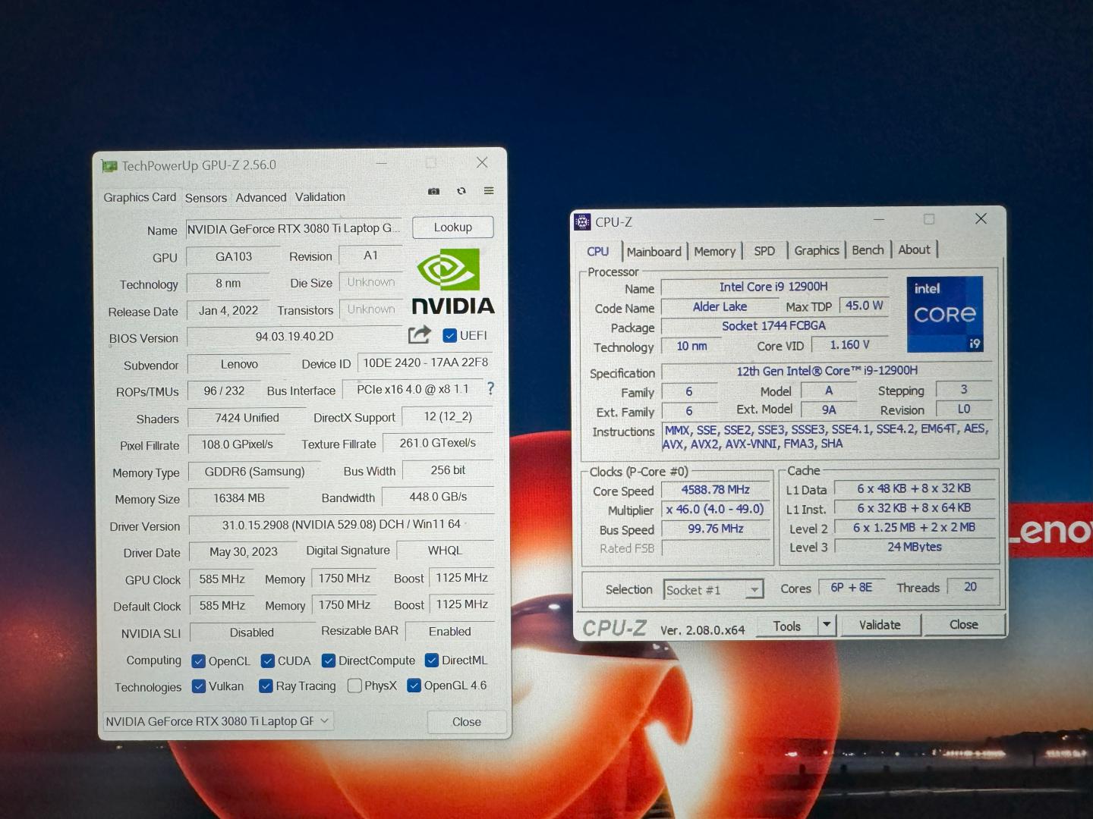Click the GPU name field in GPU-Z
1093x819 pixels.
[x=294, y=229]
